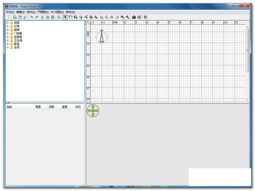This screenshot has height=191, width=255.
Task: Activate the Select arrow tool
Action: click(66, 17)
